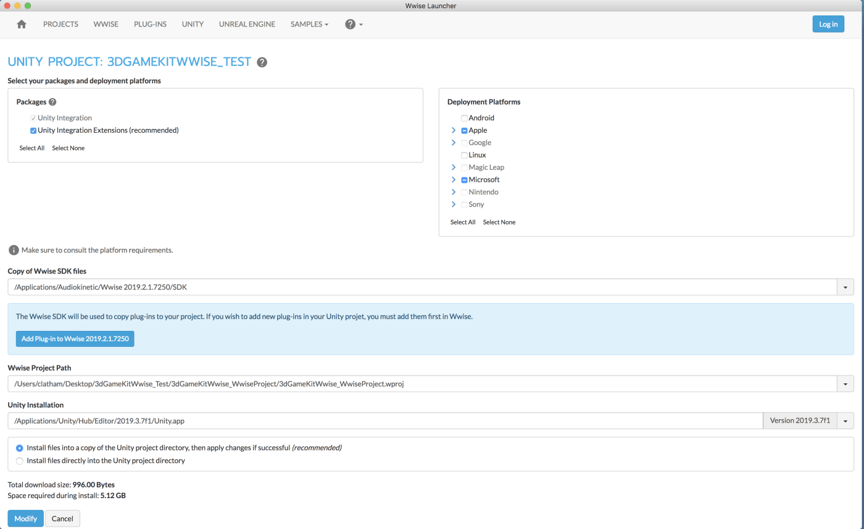This screenshot has width=864, height=529.
Task: Open the Unity Installation version dropdown arrow
Action: click(845, 421)
